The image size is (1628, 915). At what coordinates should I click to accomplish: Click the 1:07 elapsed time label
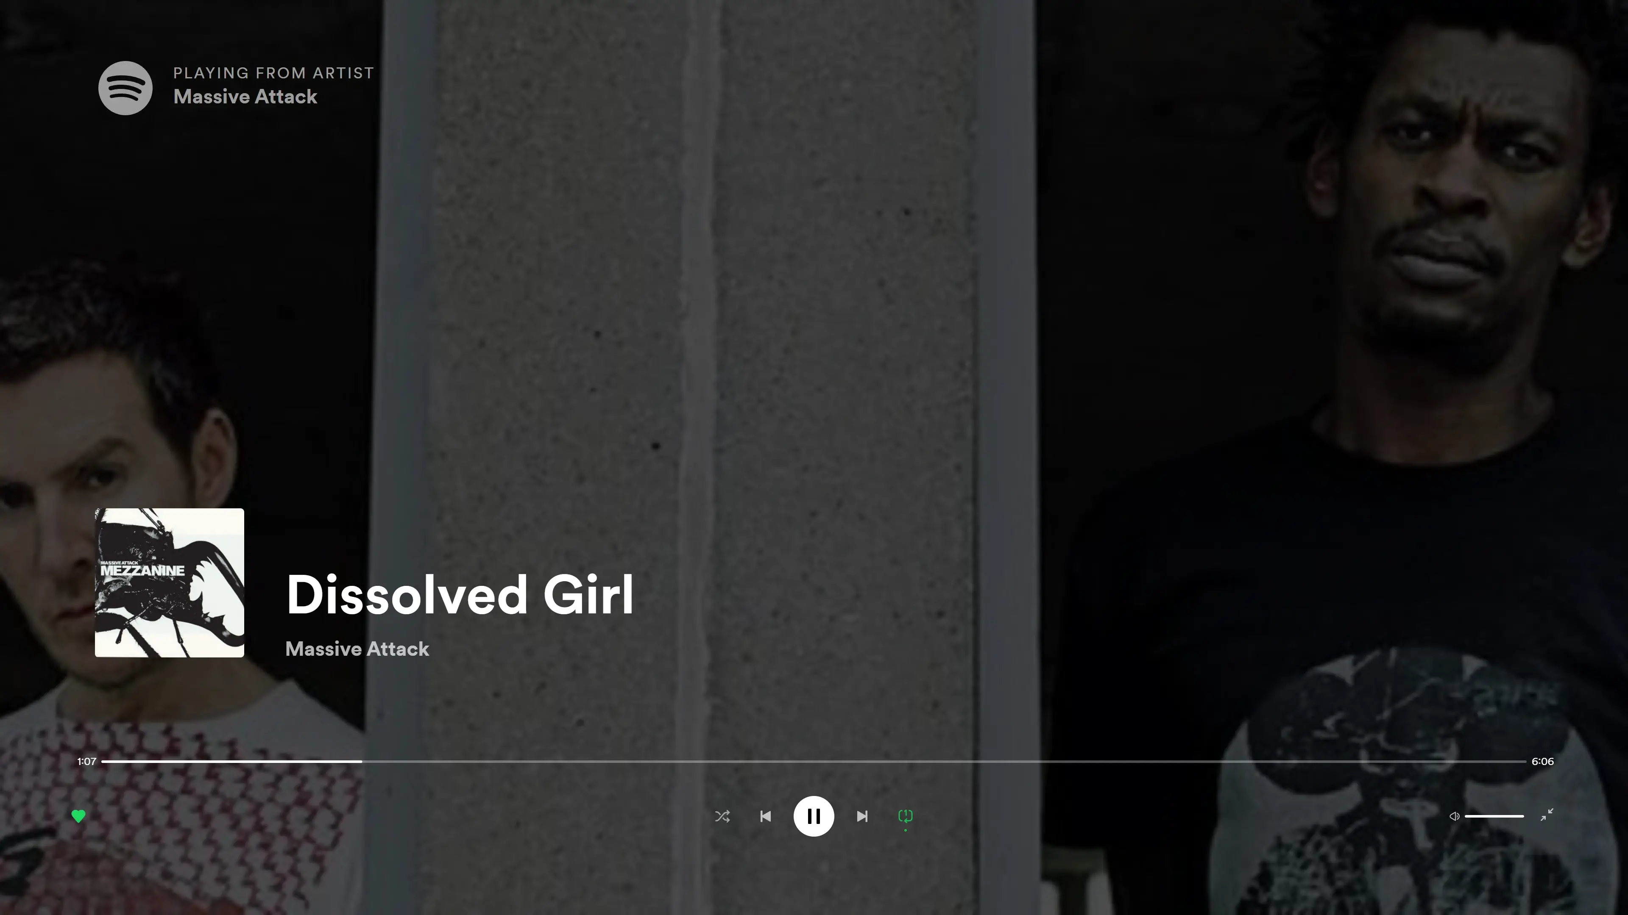coord(86,762)
